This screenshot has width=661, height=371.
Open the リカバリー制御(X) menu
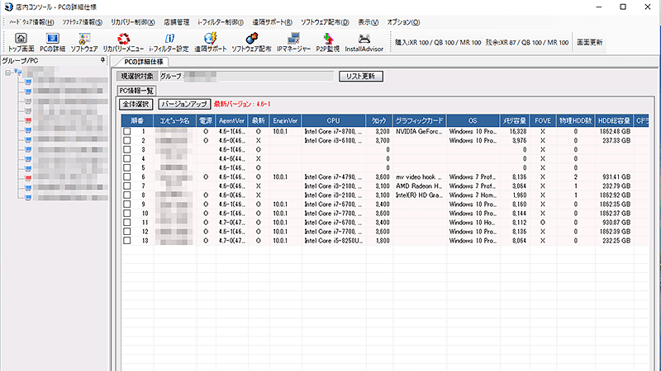tap(133, 22)
